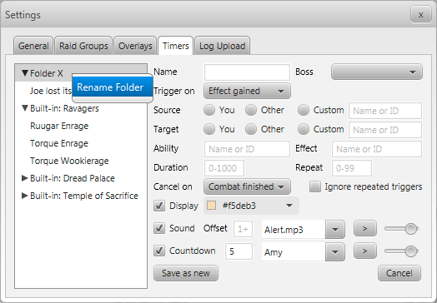Screen dimensions: 437x303
Task: Select the Timers tab
Action: pos(176,46)
